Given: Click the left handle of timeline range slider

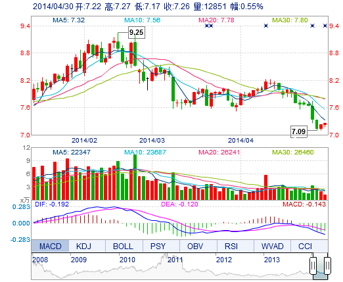Looking at the screenshot, I should click(x=313, y=266).
